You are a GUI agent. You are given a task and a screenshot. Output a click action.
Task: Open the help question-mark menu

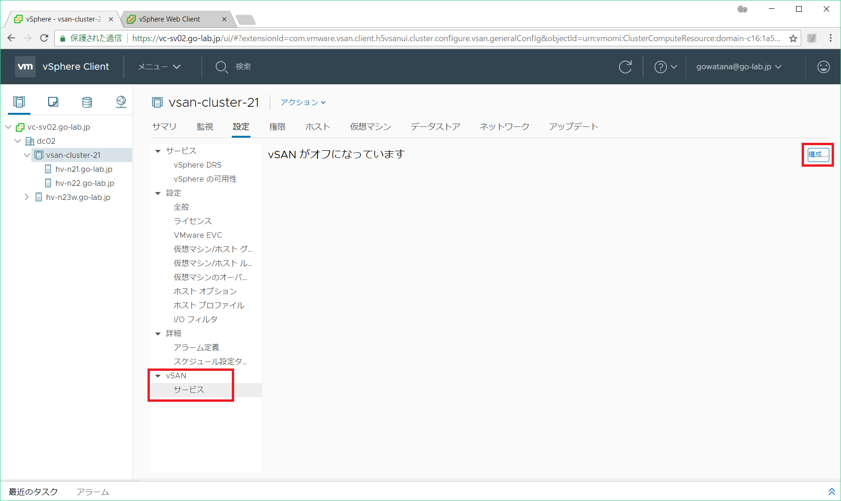(665, 67)
